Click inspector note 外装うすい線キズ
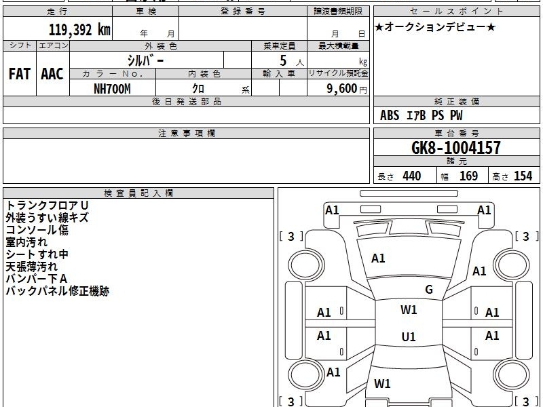Viewport: 543px width, 407px height. 47,218
